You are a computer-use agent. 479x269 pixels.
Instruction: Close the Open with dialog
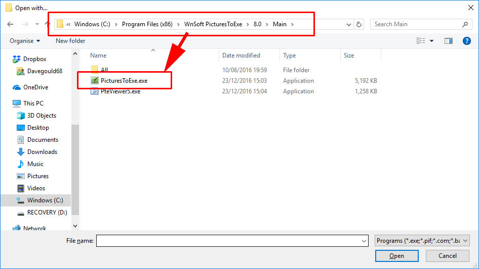coord(471,8)
